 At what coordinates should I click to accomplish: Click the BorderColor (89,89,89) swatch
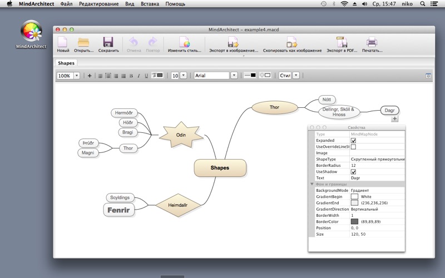354,221
